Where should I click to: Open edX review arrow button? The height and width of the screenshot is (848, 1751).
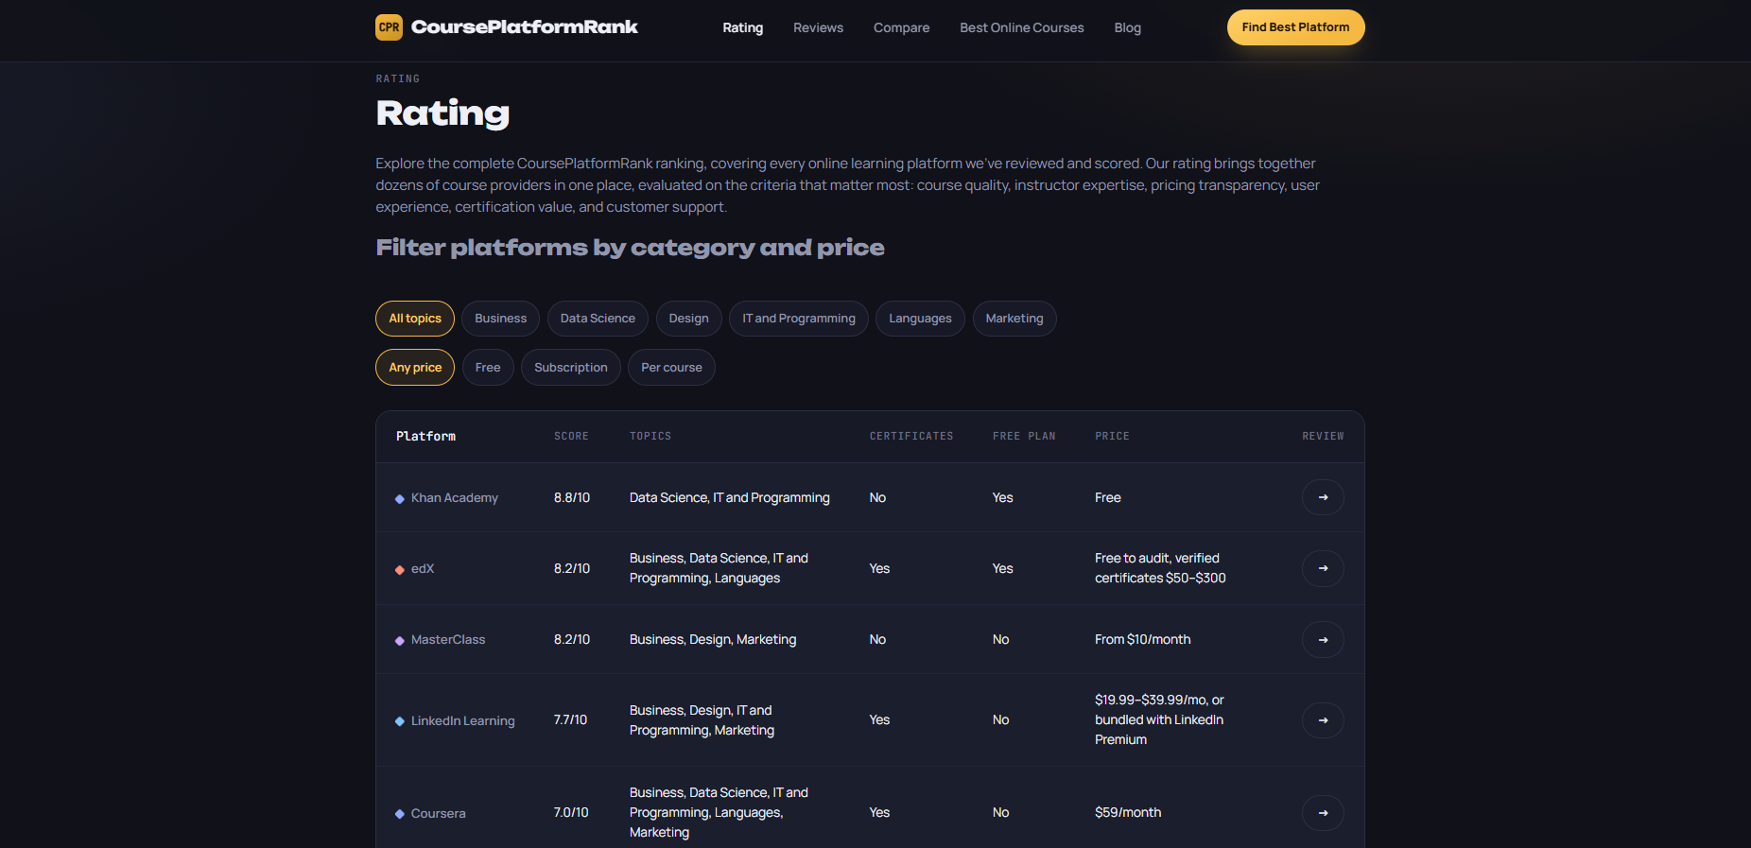tap(1323, 568)
